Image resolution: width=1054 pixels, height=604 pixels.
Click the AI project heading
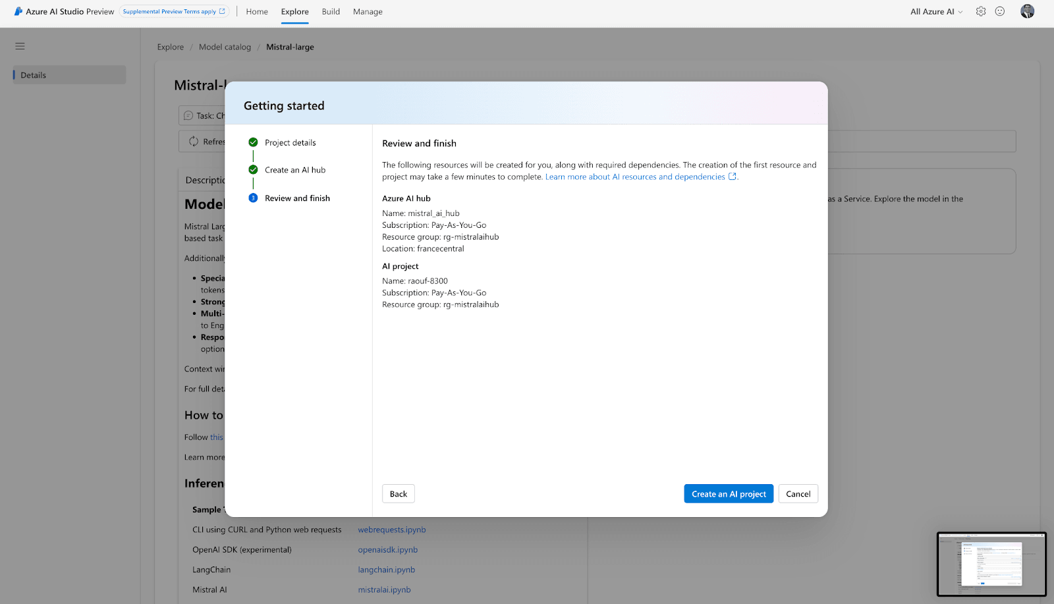coord(401,267)
